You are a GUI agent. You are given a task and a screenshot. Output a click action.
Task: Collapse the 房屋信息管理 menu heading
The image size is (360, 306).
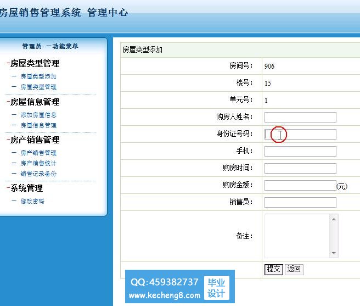35,102
